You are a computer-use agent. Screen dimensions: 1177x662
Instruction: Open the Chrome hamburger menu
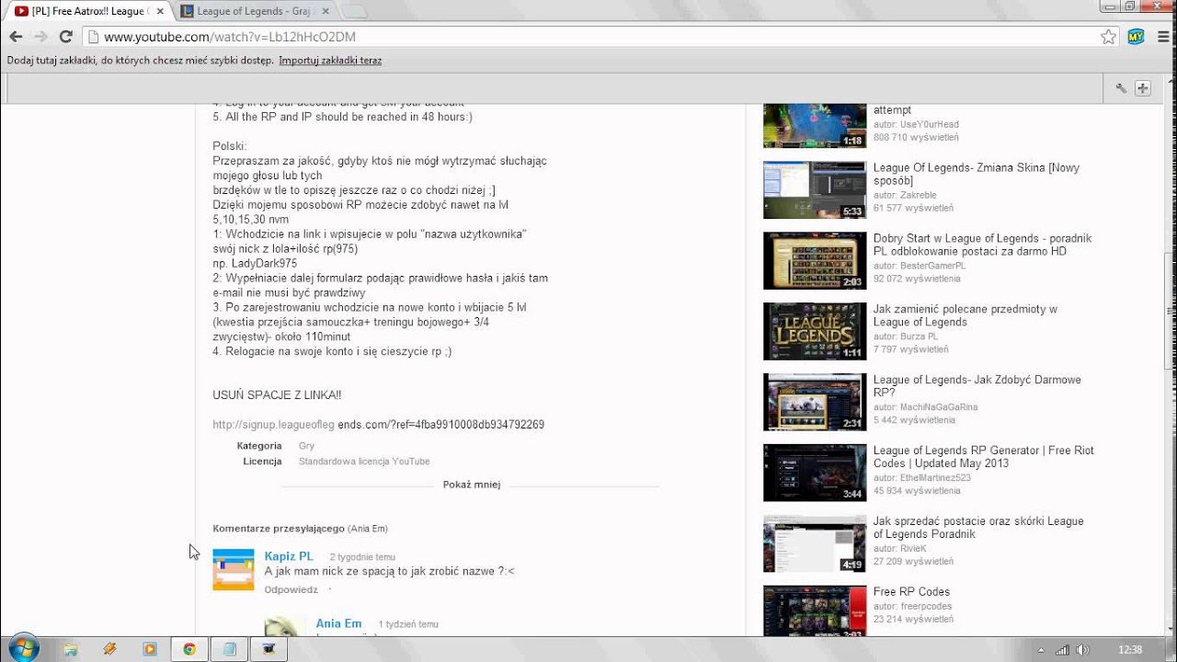tap(1161, 37)
